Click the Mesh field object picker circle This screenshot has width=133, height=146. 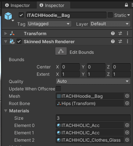click(127, 96)
